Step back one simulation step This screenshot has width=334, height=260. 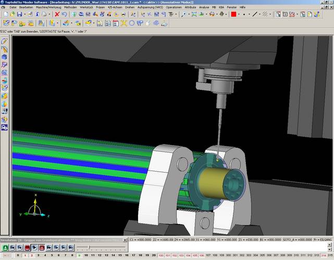point(20,248)
